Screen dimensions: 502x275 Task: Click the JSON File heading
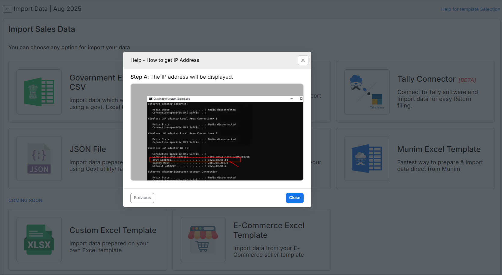(x=88, y=149)
